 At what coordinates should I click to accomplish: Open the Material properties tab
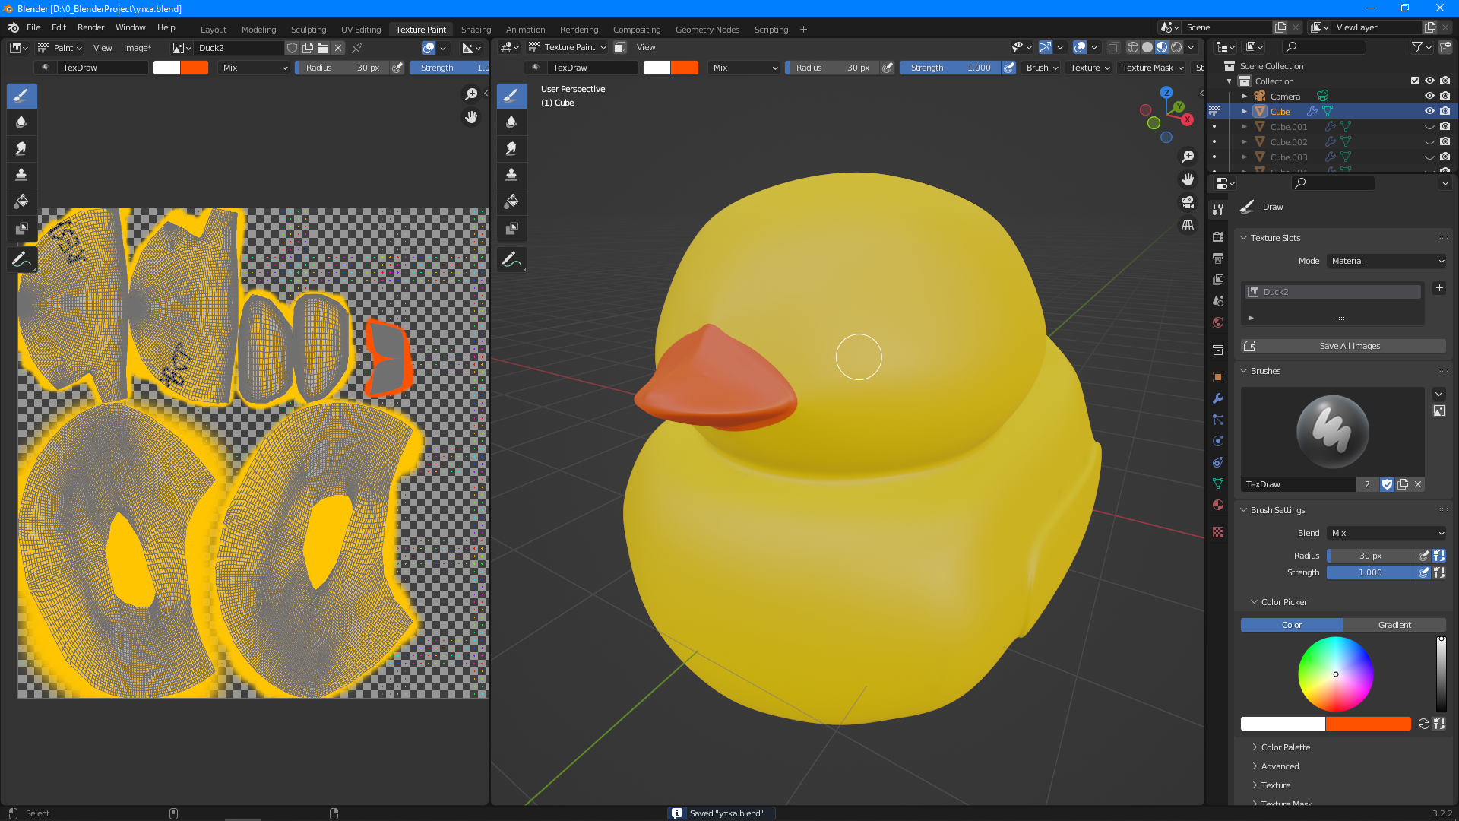pos(1218,505)
